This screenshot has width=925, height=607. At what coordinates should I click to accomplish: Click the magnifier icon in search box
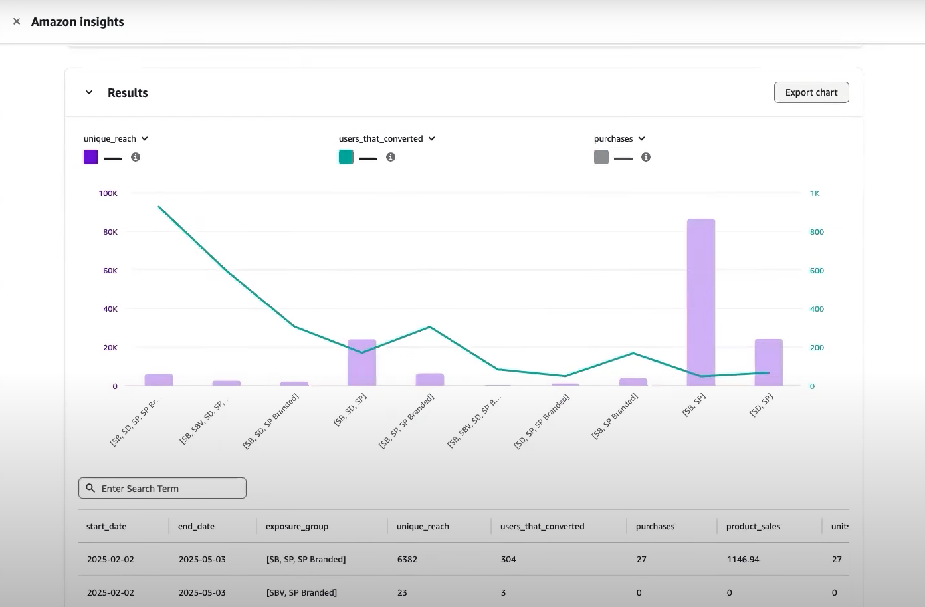point(91,488)
